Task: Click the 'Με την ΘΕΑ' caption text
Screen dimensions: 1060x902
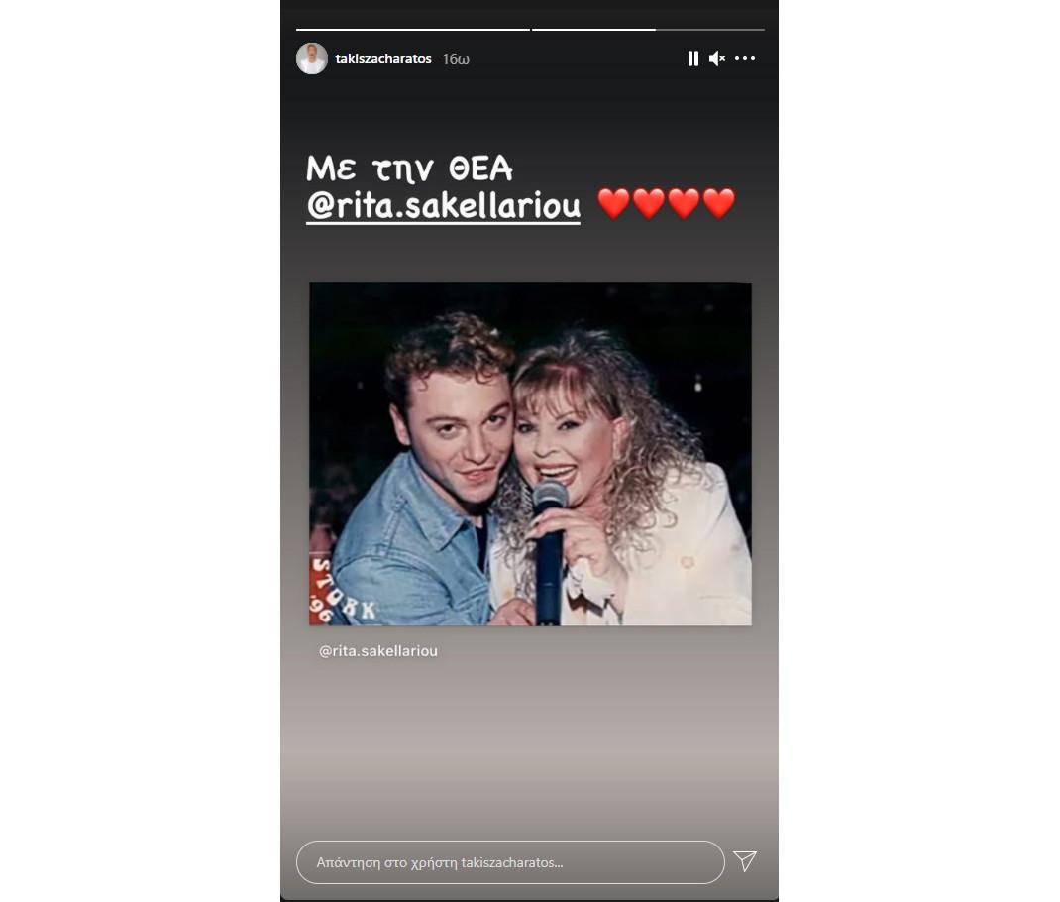Action: [410, 169]
